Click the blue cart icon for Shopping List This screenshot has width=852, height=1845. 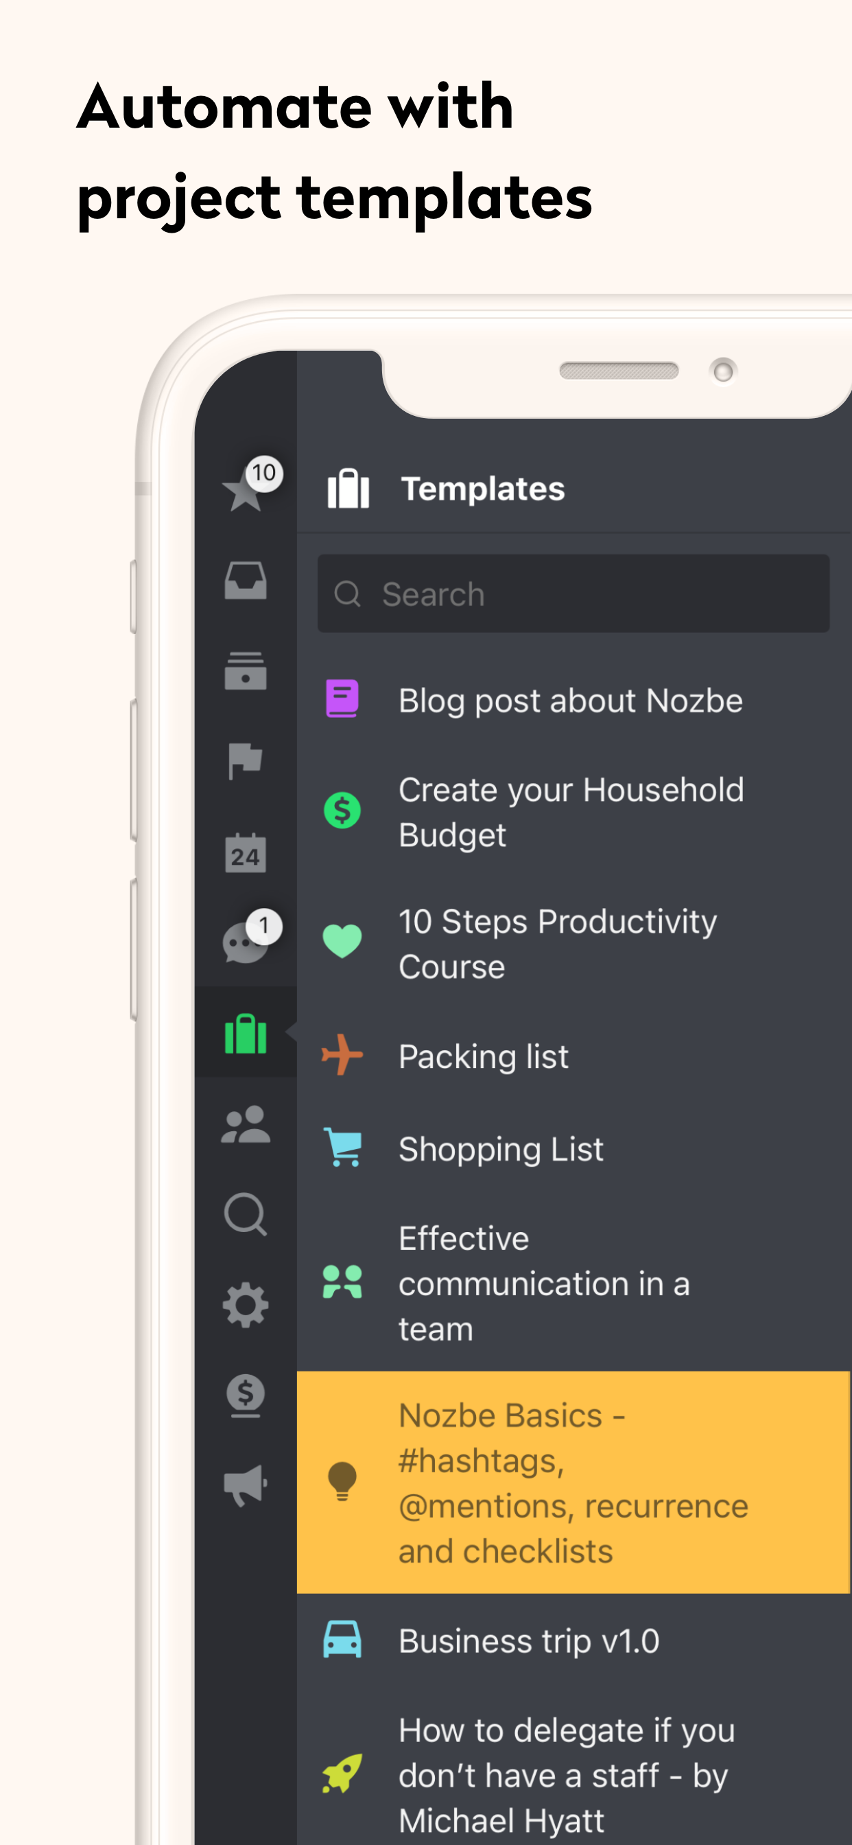(x=342, y=1148)
